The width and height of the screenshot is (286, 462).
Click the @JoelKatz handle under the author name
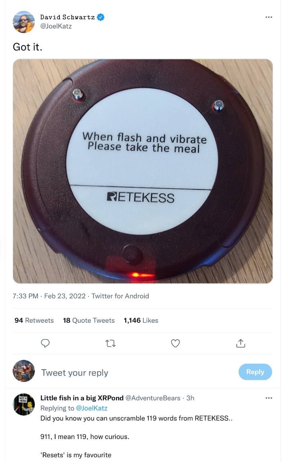[56, 26]
